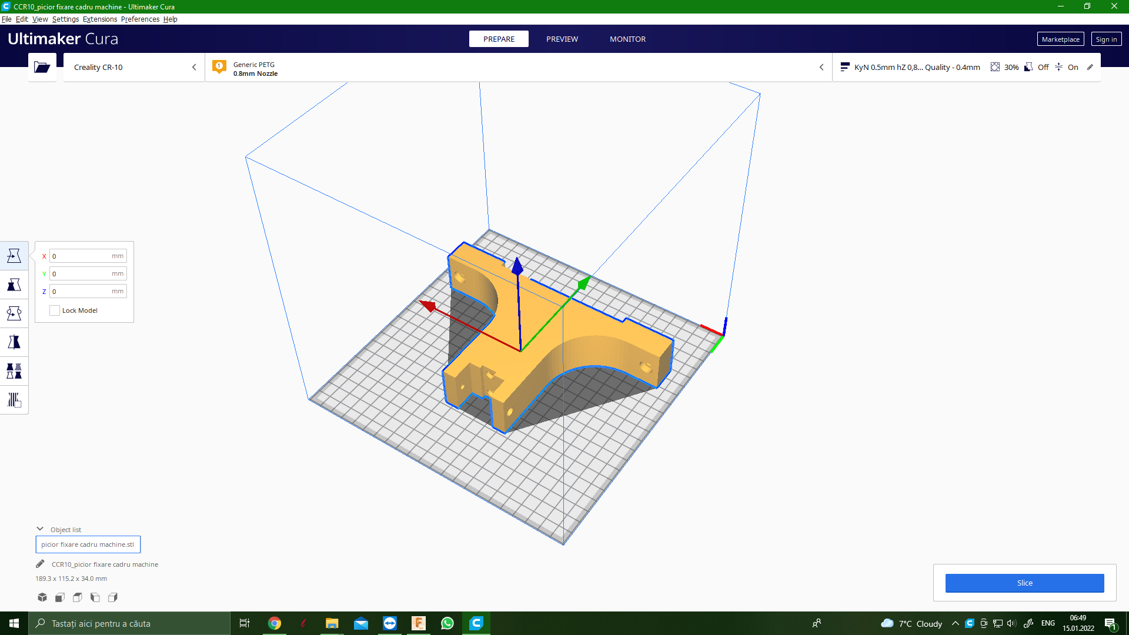Switch to 3D perspective view cube icon

coord(42,597)
